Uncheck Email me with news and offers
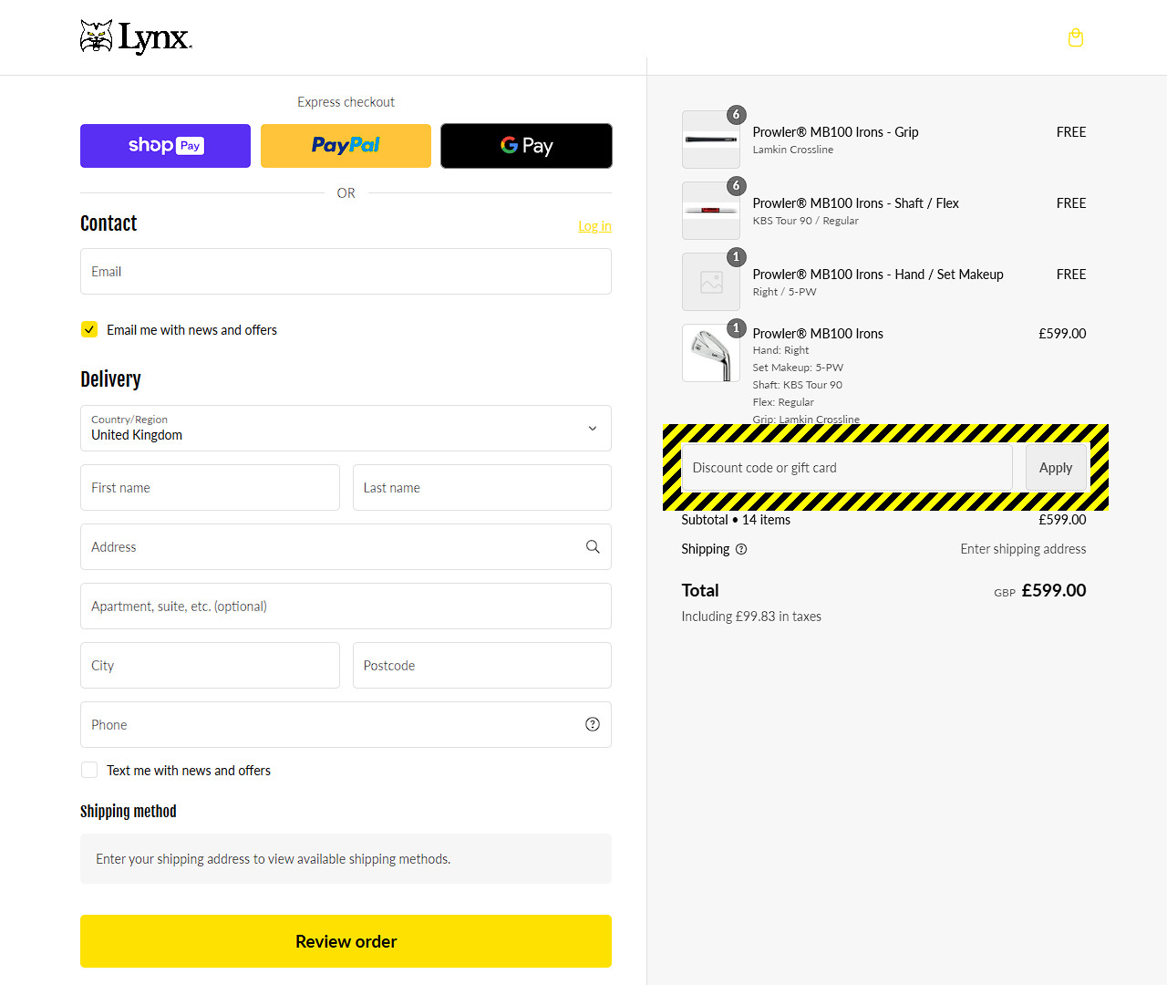The image size is (1167, 985). click(89, 329)
